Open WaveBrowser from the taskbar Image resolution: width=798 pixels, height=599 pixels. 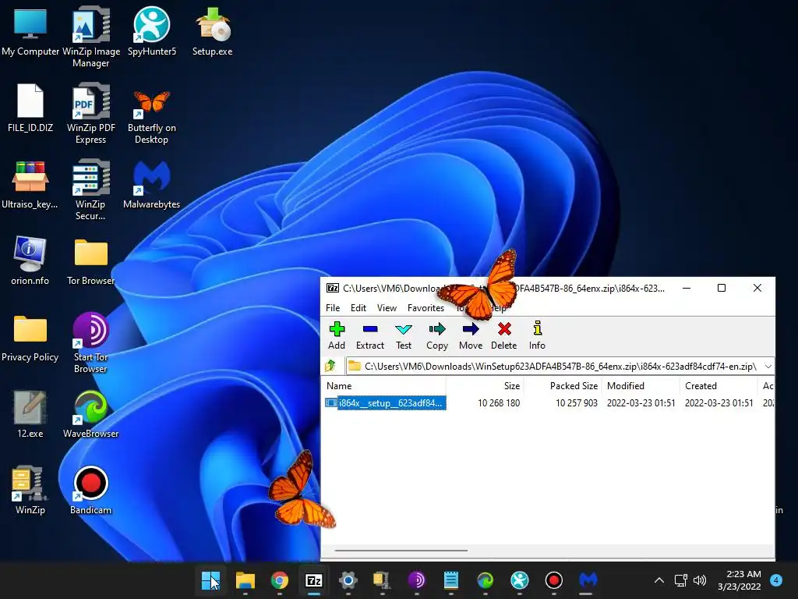(485, 580)
